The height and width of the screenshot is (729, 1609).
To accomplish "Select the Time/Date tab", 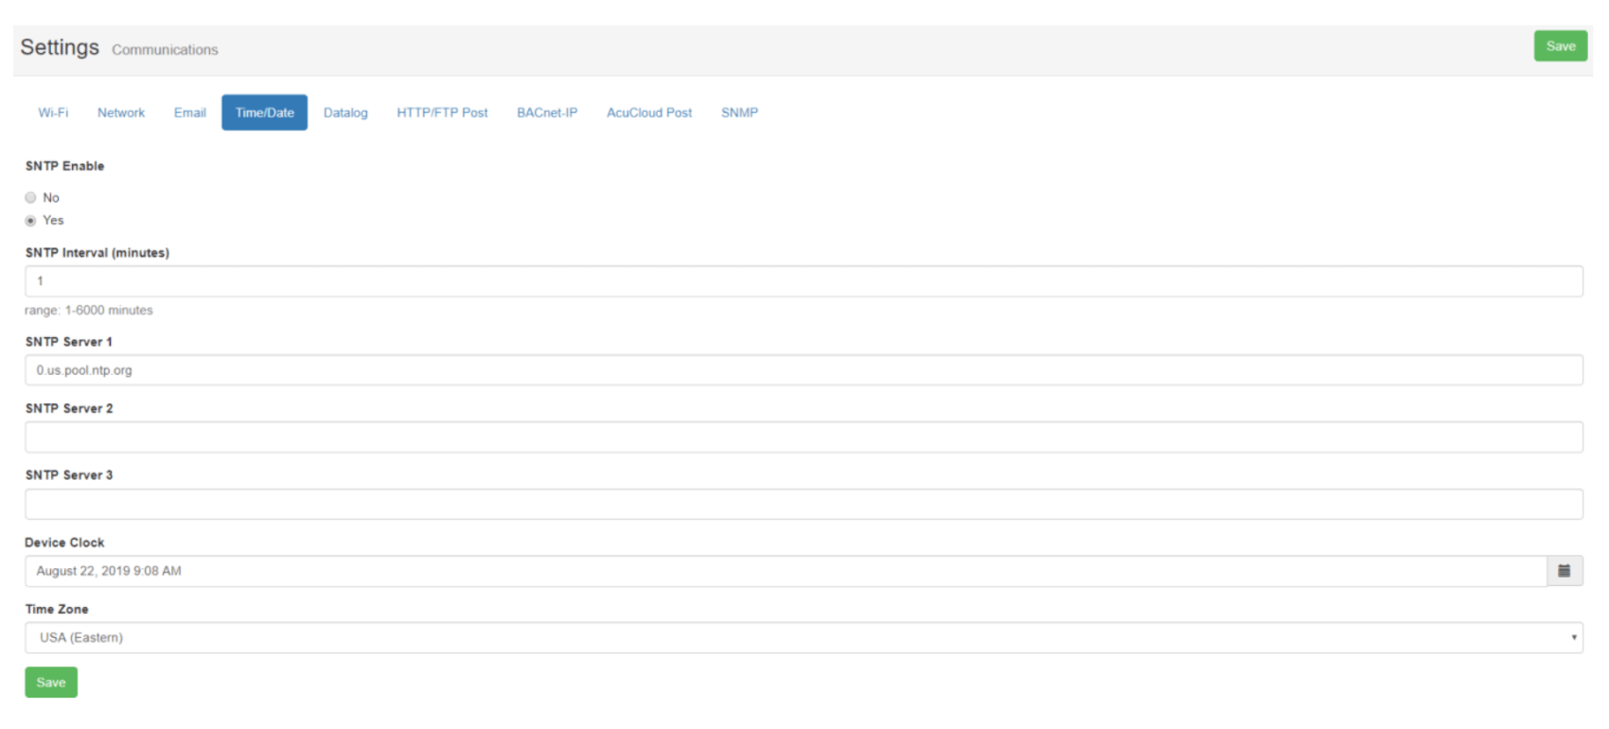I will point(264,113).
